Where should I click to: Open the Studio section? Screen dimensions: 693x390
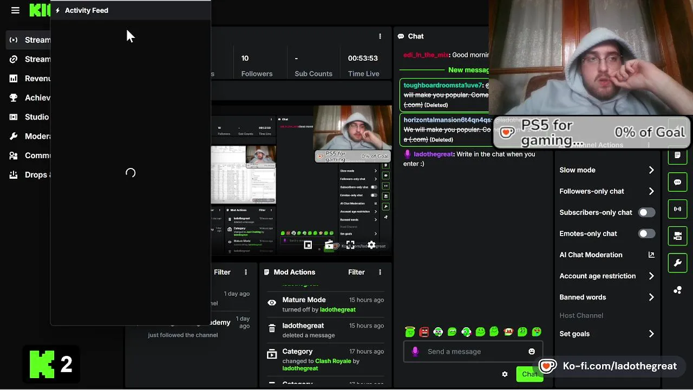30,117
